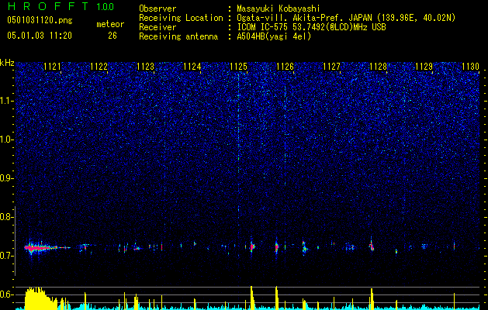Viewport: 488px width, 310px height.
Task: Click the name Masayuki Kobayashi
Action: point(279,9)
